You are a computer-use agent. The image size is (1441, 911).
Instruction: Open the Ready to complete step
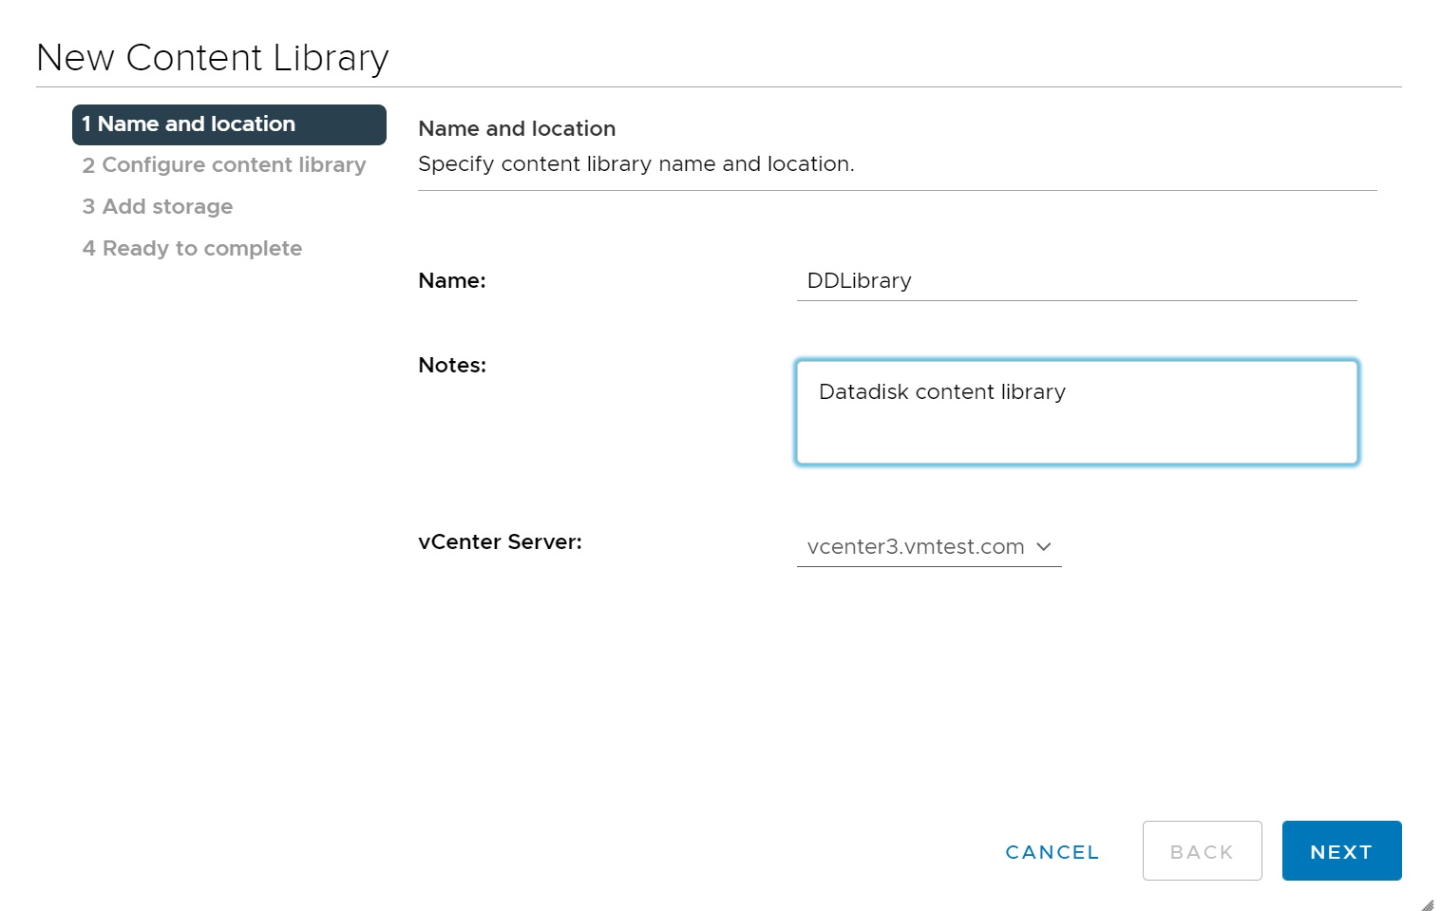[192, 249]
